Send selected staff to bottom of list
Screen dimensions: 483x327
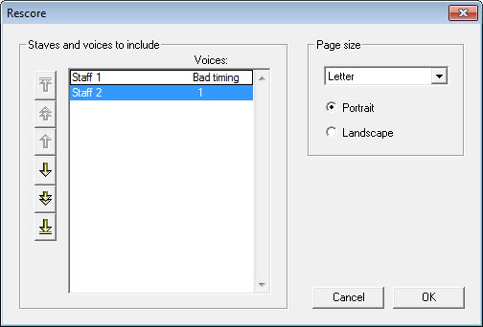pyautogui.click(x=45, y=227)
